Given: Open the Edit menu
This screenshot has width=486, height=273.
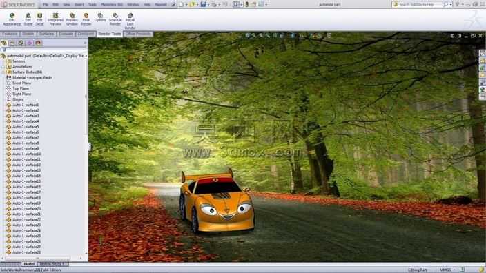Looking at the screenshot, I should [55, 4].
